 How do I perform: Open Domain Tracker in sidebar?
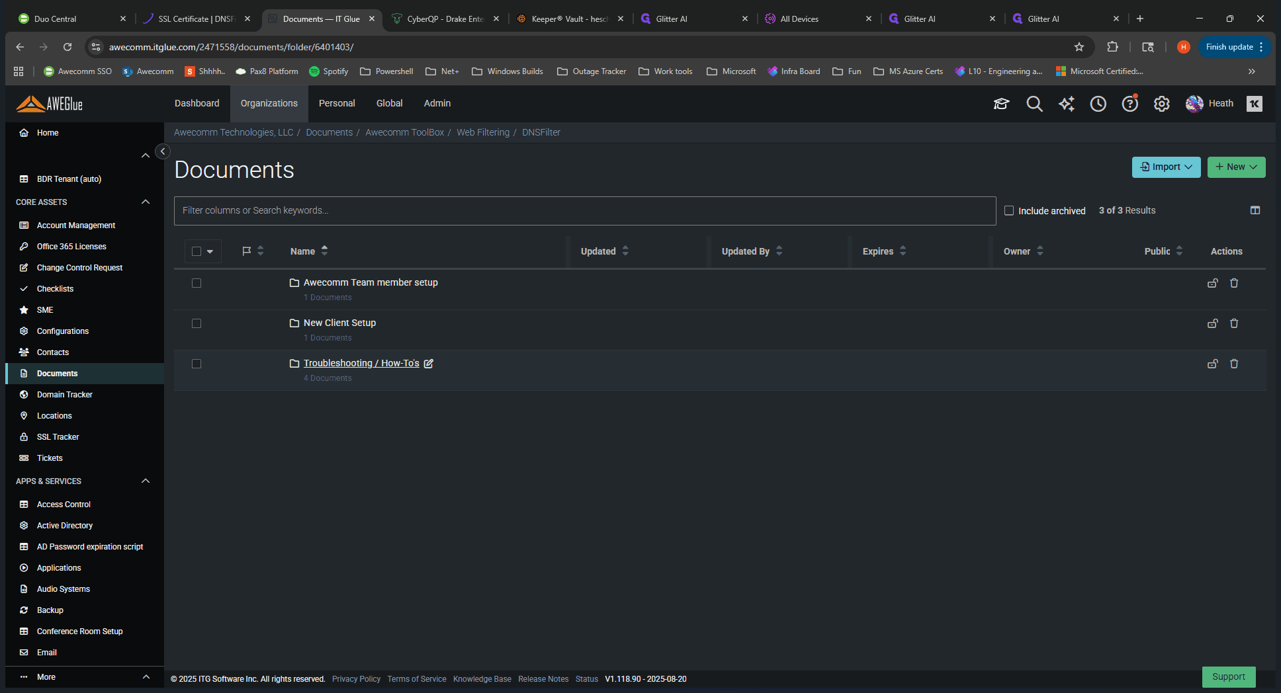pyautogui.click(x=64, y=395)
